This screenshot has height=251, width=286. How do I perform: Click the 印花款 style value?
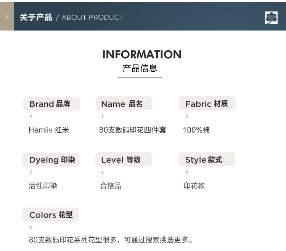194,186
